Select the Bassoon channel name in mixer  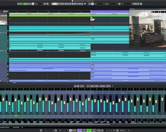tap(91, 122)
